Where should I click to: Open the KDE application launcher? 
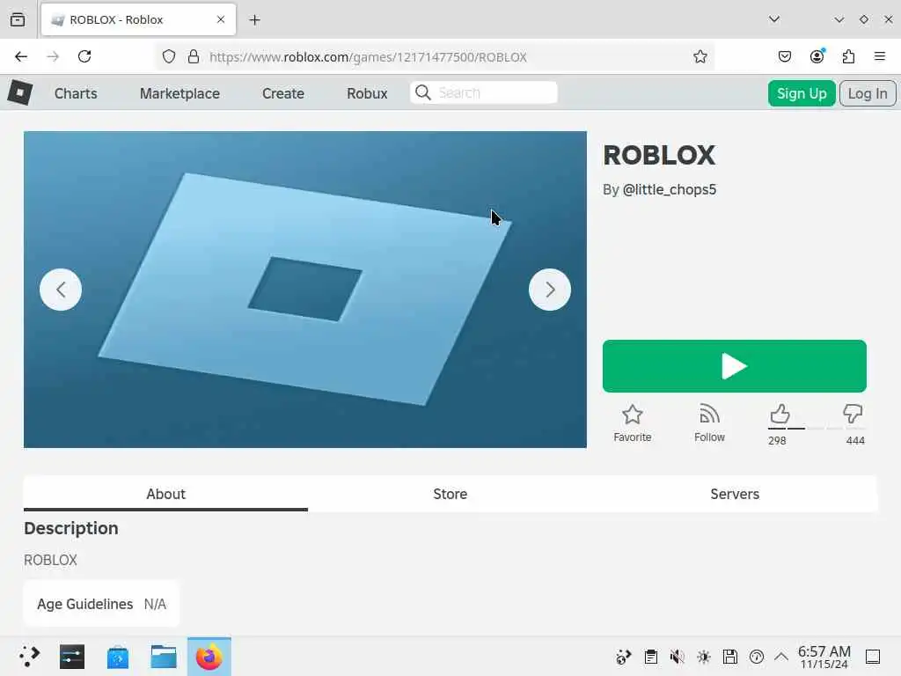pyautogui.click(x=29, y=657)
